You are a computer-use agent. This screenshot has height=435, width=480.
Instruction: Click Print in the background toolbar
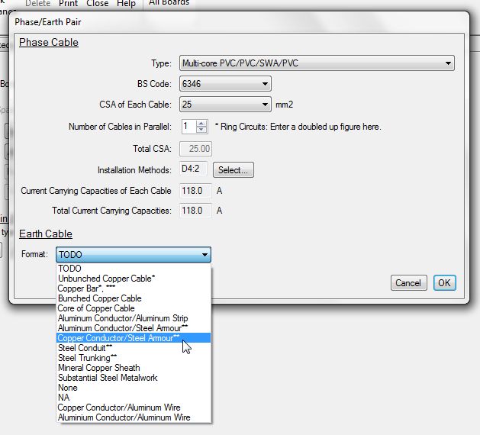point(68,4)
